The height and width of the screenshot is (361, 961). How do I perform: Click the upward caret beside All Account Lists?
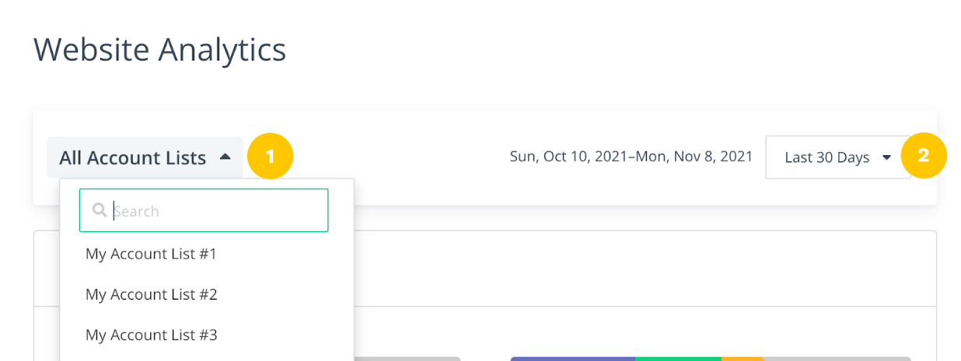pyautogui.click(x=225, y=157)
